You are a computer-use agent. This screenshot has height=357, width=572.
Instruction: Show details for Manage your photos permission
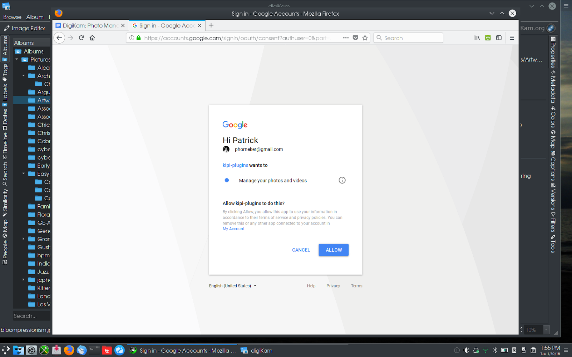click(342, 180)
